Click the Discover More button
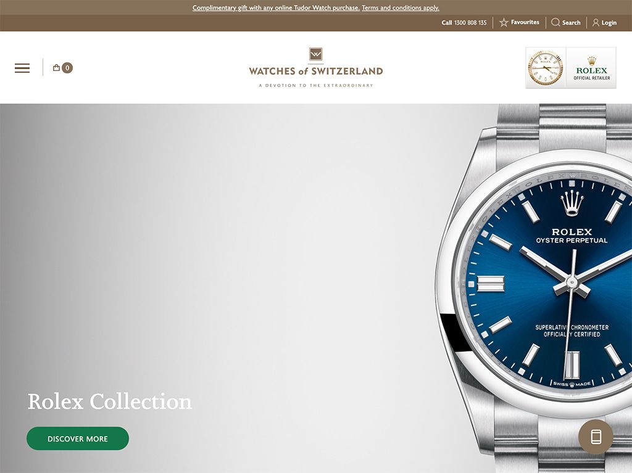Image resolution: width=632 pixels, height=473 pixels. click(x=78, y=438)
